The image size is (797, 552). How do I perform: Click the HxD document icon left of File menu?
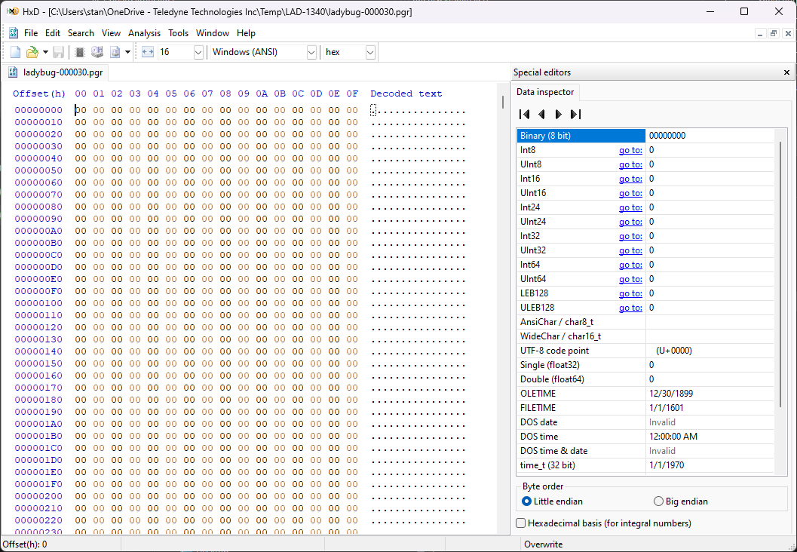(14, 33)
